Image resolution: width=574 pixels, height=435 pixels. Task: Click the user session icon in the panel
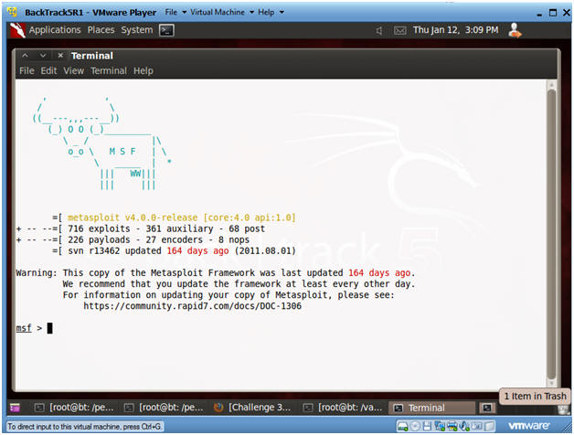point(516,30)
